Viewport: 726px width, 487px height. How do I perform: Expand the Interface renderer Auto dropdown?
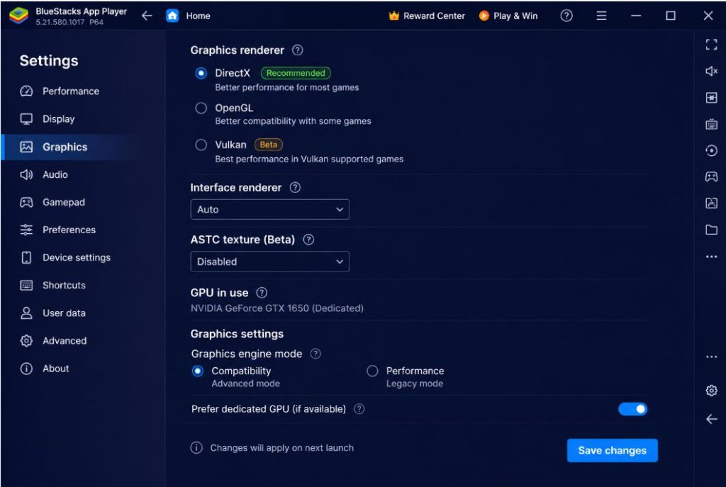(270, 209)
